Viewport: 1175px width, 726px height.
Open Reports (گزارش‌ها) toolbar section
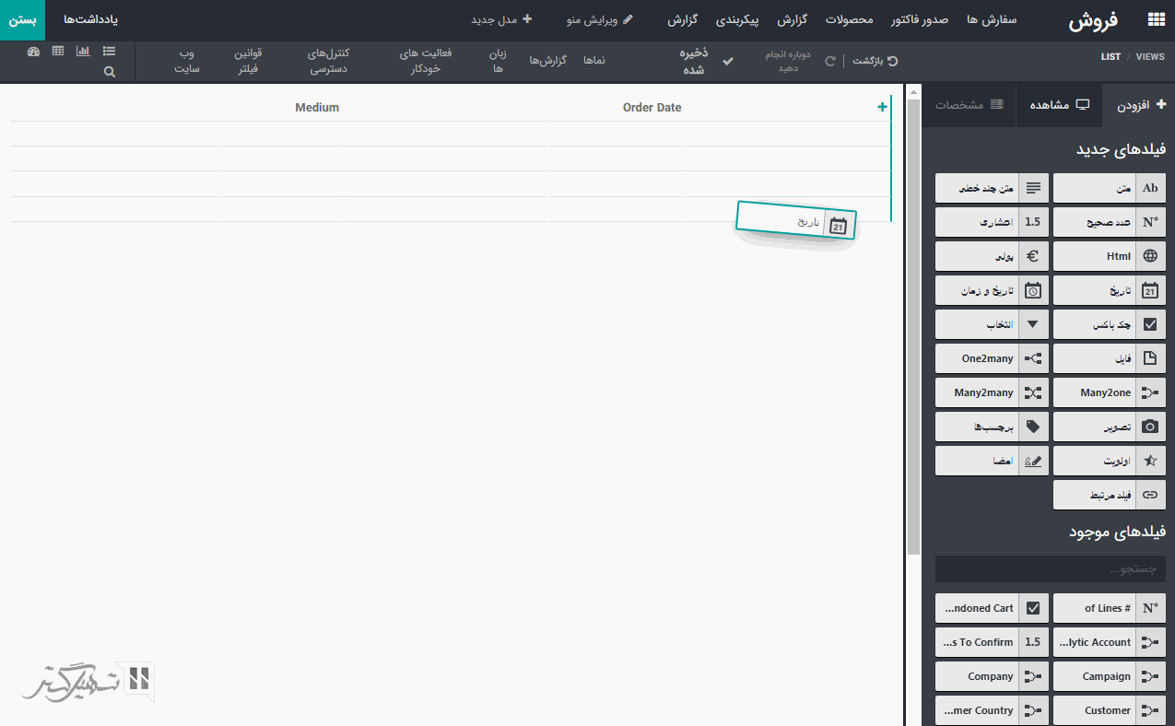pyautogui.click(x=547, y=60)
